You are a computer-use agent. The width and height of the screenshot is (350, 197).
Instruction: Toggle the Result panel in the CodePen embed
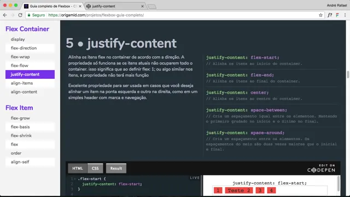tap(116, 168)
